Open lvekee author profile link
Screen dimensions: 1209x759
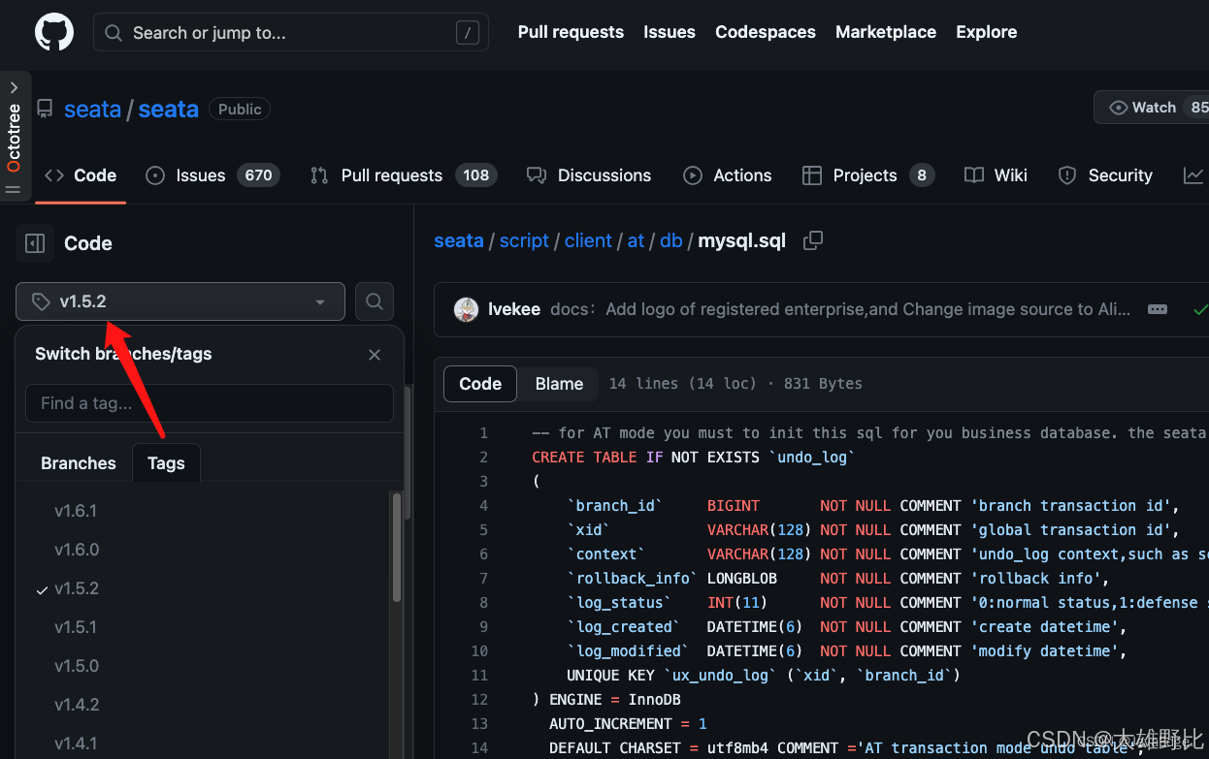click(514, 310)
